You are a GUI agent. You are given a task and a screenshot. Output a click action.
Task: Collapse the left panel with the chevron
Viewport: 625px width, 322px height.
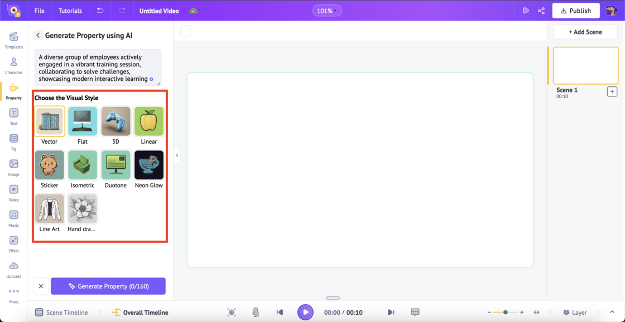pyautogui.click(x=177, y=155)
